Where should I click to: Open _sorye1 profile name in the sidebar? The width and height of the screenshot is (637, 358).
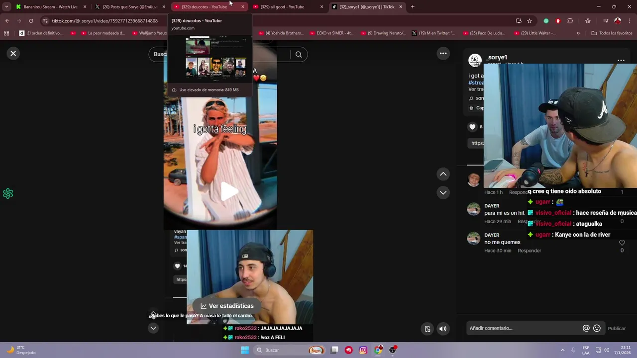[496, 58]
